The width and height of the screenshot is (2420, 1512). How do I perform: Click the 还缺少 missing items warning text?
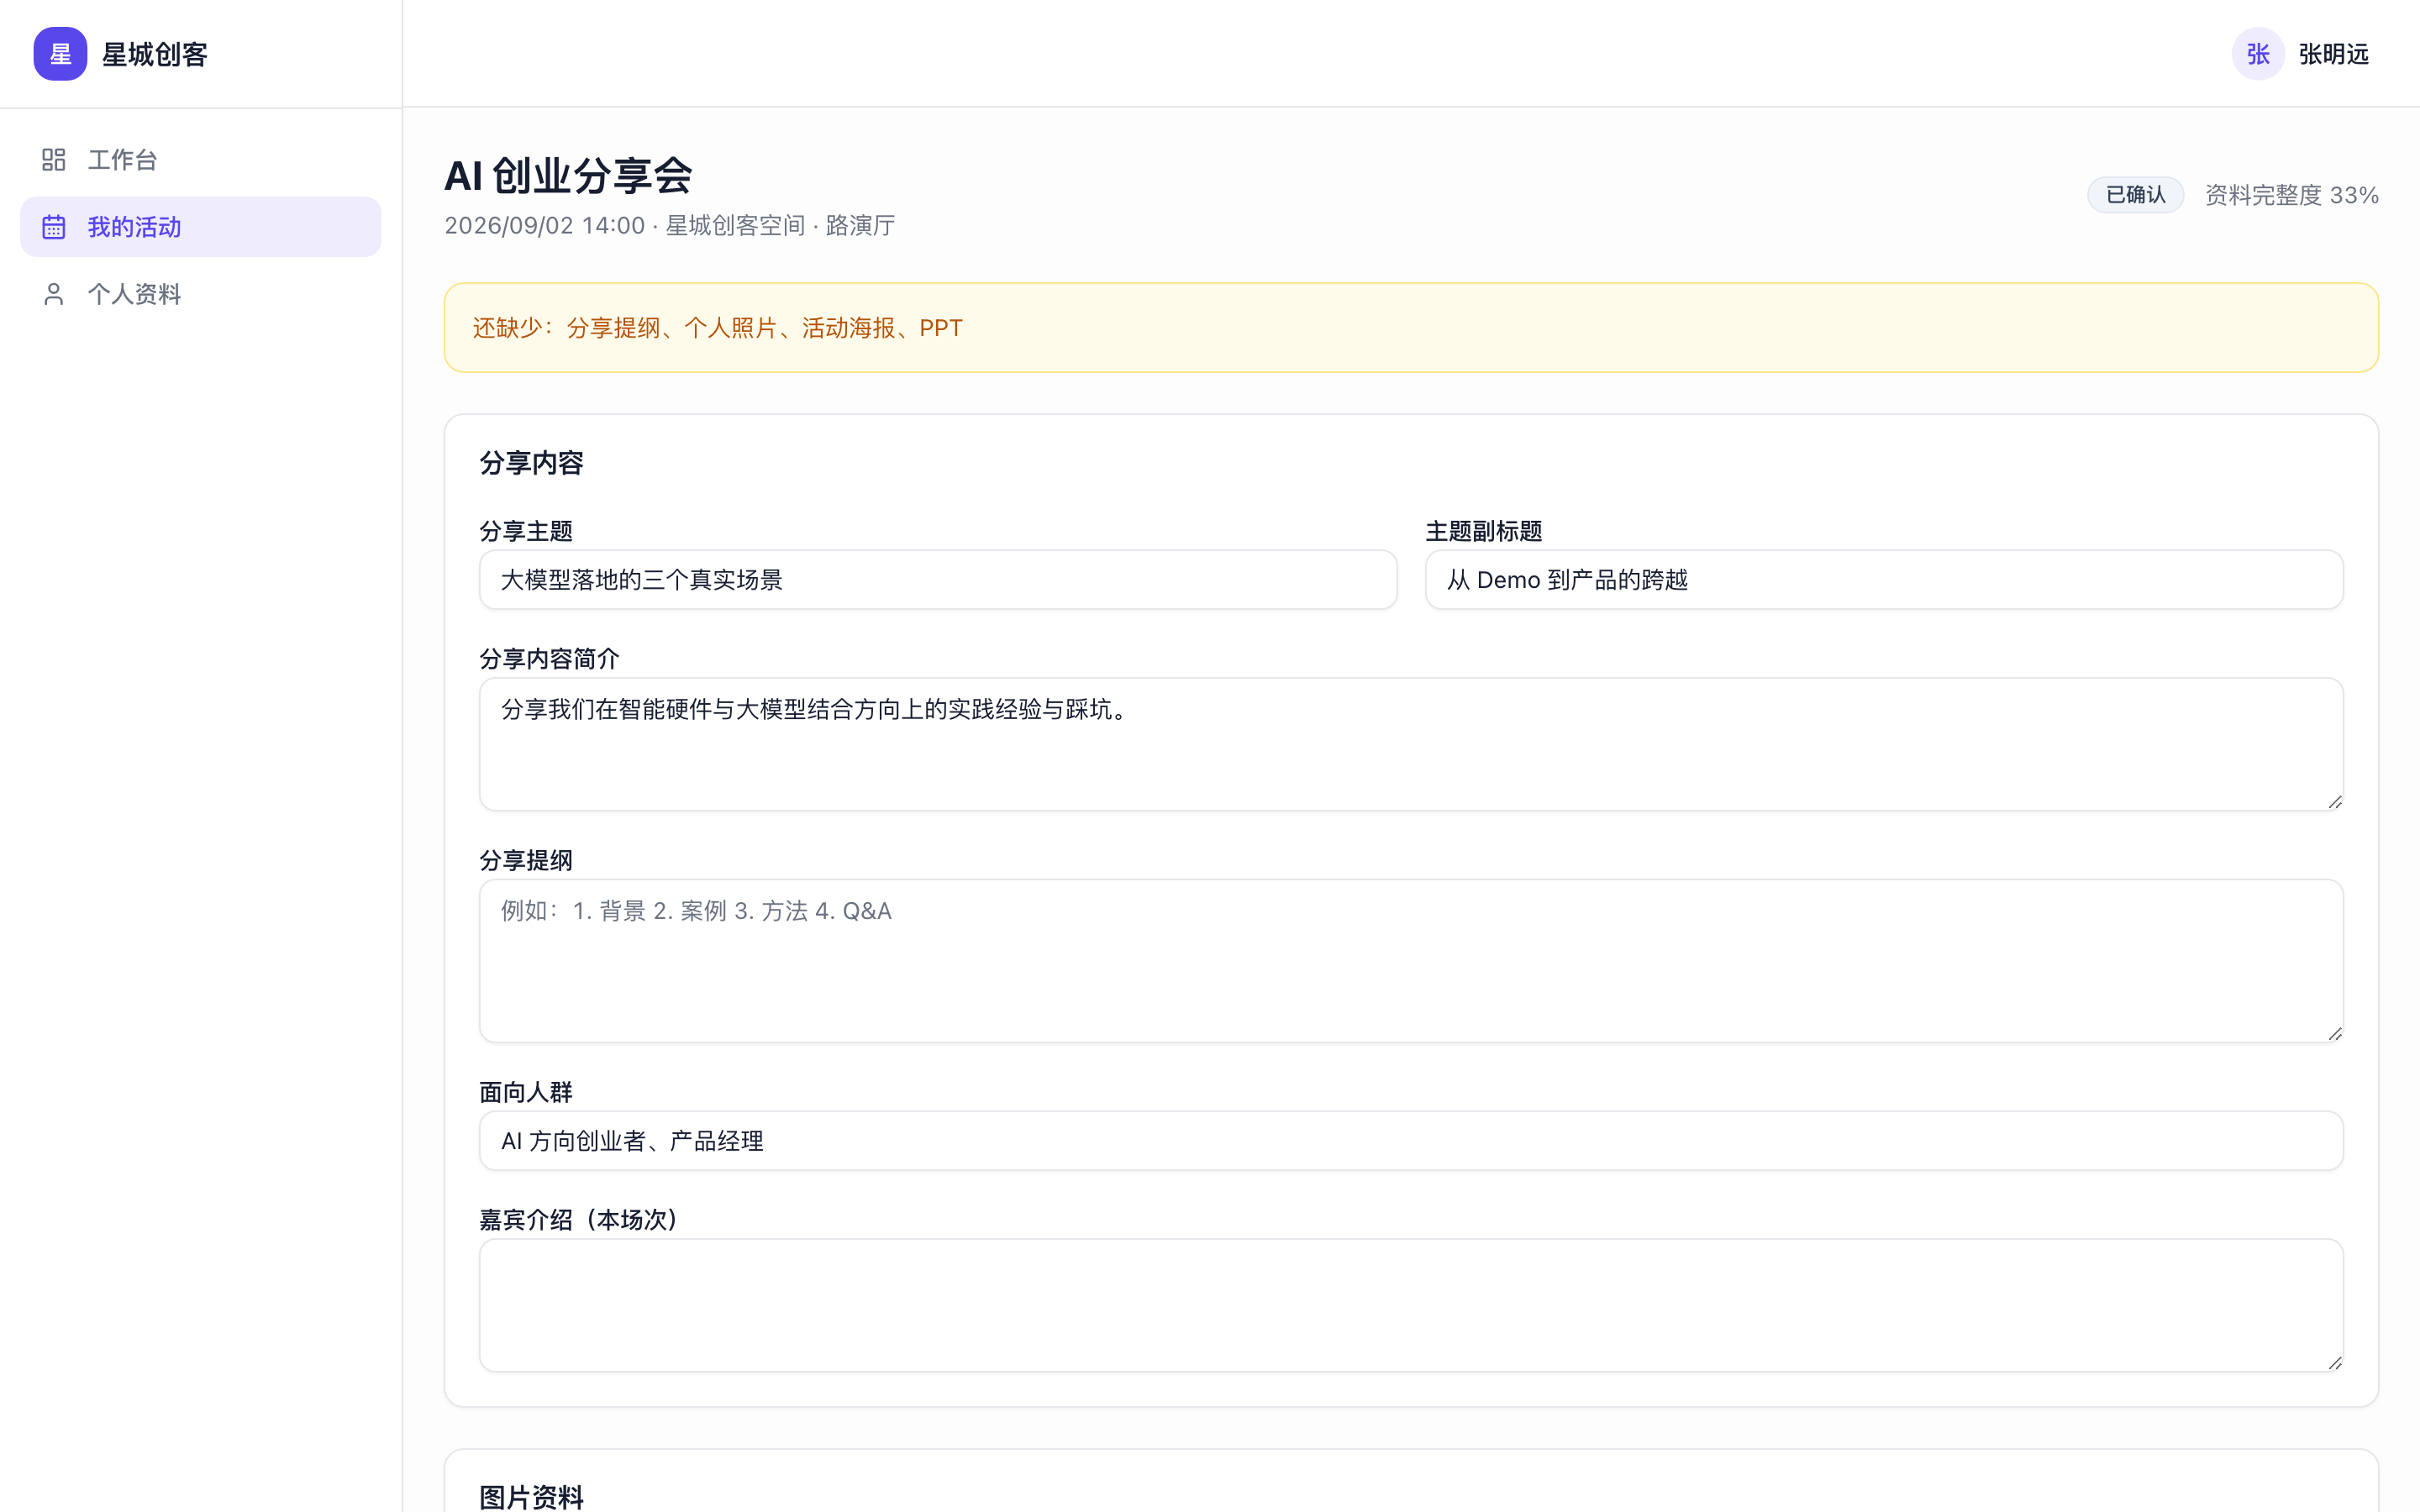coord(717,328)
